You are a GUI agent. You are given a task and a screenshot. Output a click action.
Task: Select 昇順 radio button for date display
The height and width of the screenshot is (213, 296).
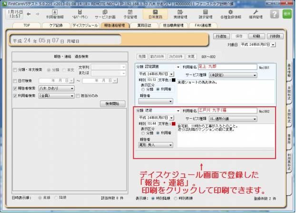(39, 197)
